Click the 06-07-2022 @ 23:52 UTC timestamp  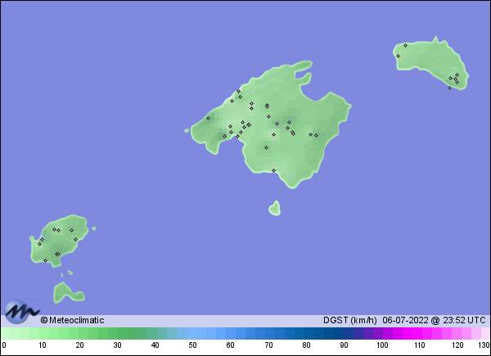pos(434,320)
